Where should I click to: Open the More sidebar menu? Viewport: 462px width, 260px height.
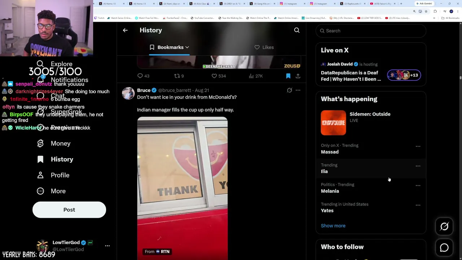[51, 191]
